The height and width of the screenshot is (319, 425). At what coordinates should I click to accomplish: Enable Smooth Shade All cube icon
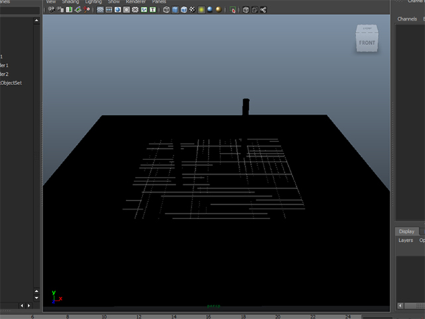tap(175, 10)
